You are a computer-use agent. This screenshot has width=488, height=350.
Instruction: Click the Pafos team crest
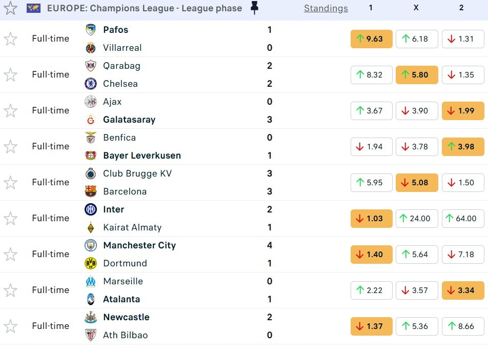91,30
